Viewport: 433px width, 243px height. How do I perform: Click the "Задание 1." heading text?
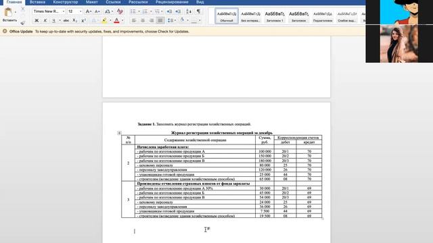[x=147, y=124]
